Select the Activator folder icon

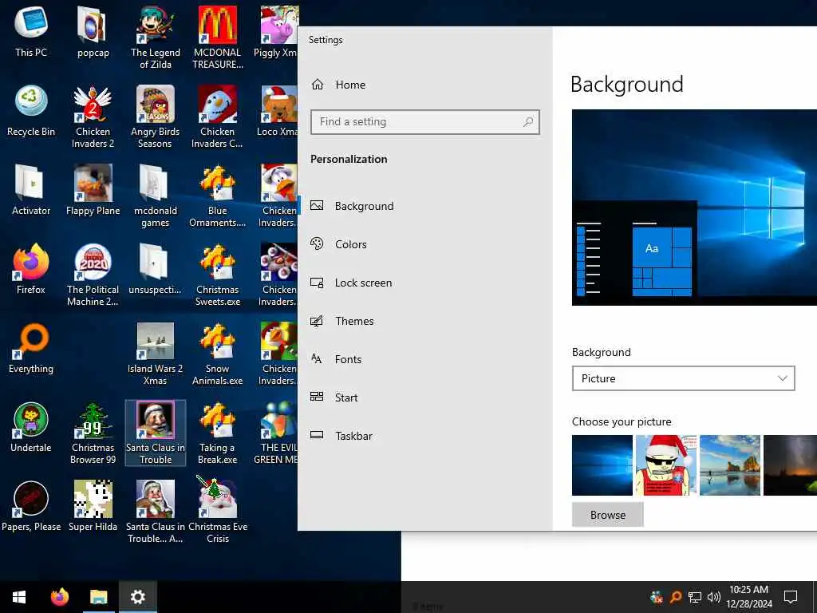(x=31, y=191)
